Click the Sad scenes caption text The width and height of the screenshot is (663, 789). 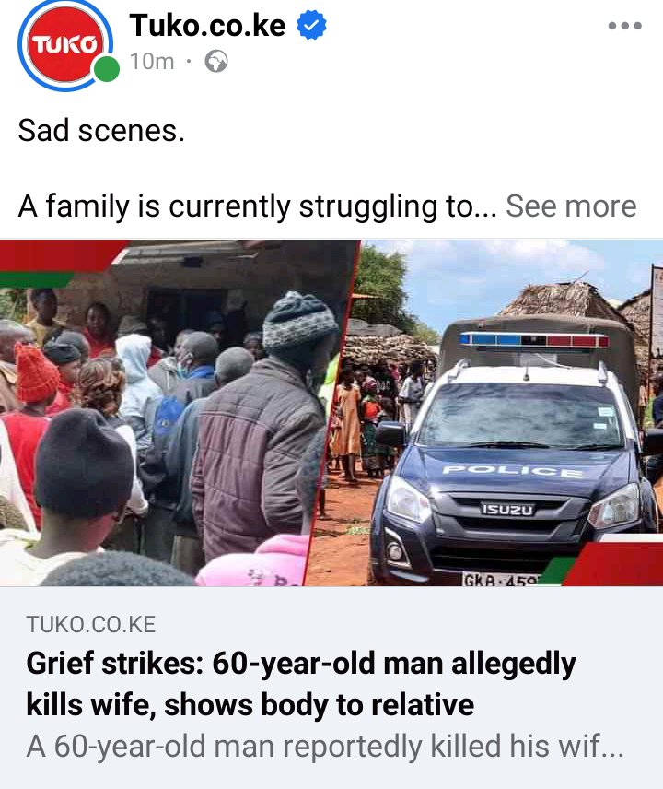[101, 130]
